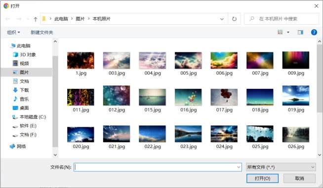Toggle the preview pane
Screen dimensions: 323x188
pos(300,33)
